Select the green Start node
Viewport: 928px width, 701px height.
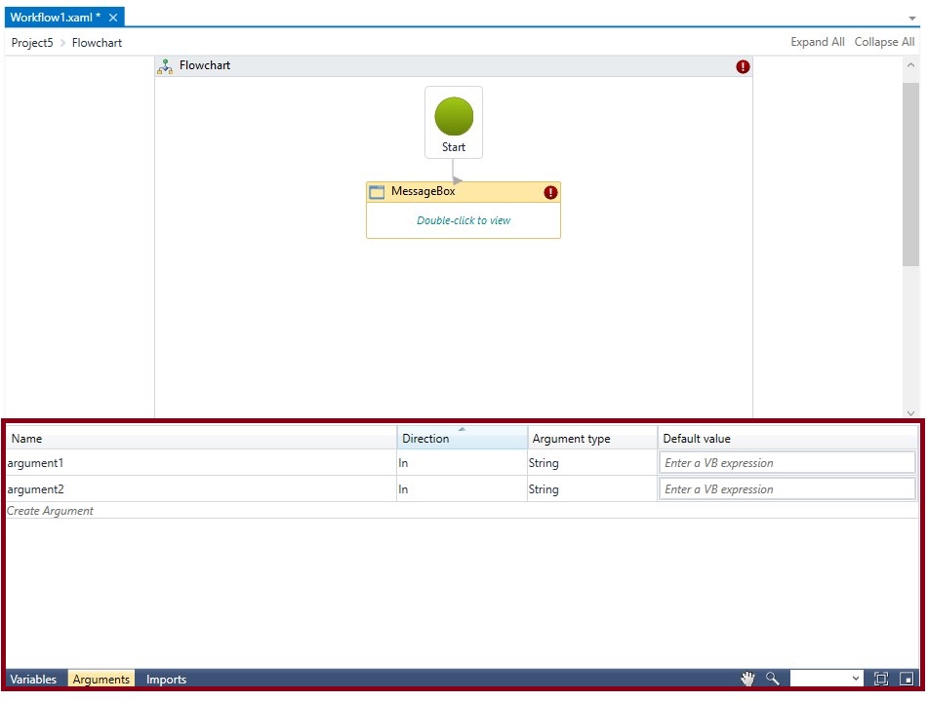454,117
